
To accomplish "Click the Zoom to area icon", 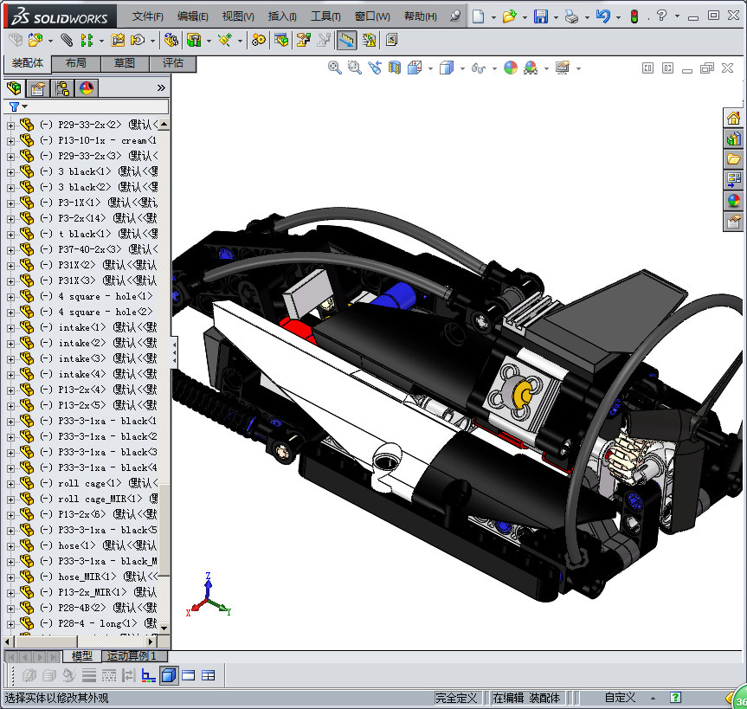I will pos(354,68).
